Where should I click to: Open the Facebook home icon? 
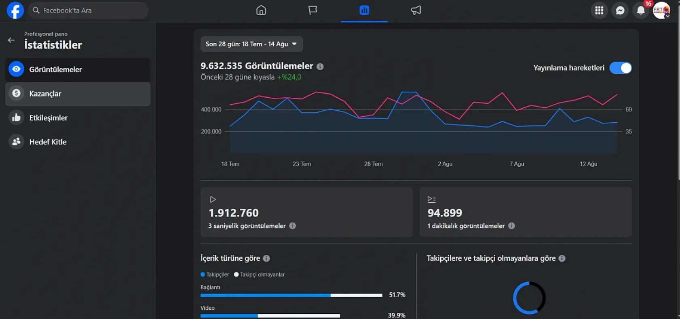point(261,10)
